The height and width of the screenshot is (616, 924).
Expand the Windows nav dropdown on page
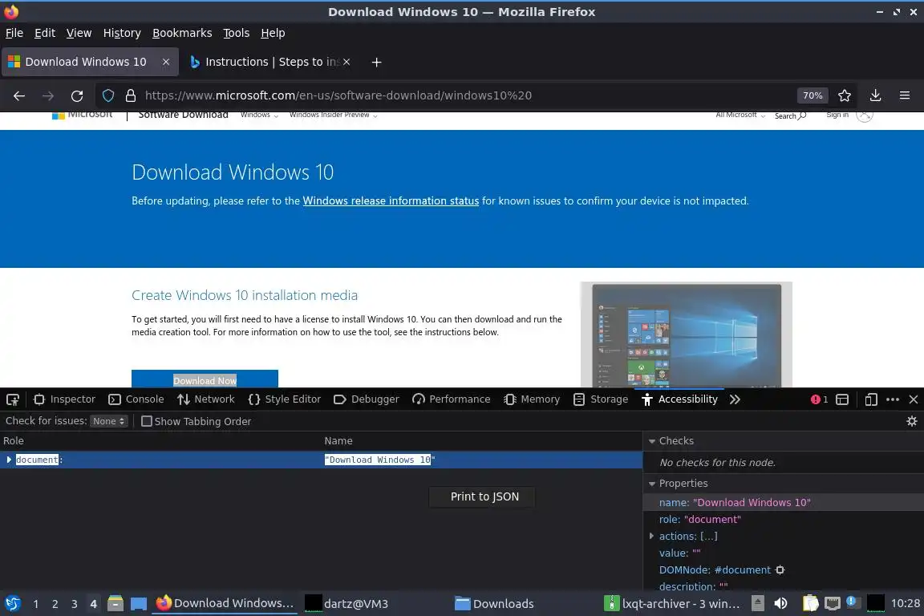(x=259, y=115)
